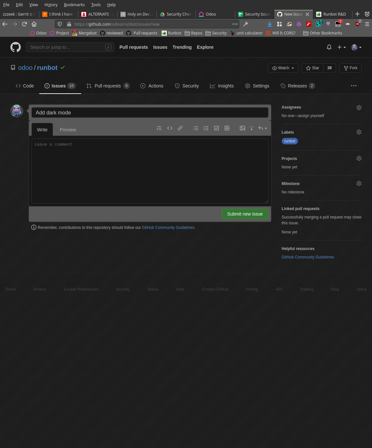The width and height of the screenshot is (372, 448).
Task: Open the History menu in menu bar
Action: pyautogui.click(x=51, y=5)
